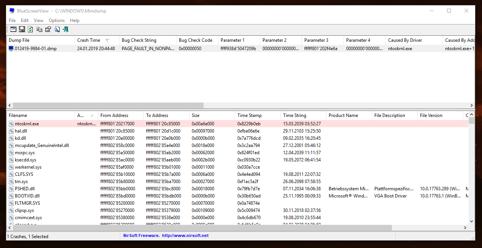Sort by the Bug Check String column header
This screenshot has height=248, width=482.
pos(148,40)
